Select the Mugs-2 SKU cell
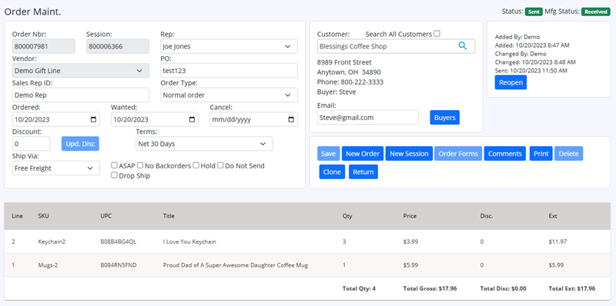The height and width of the screenshot is (306, 616). (48, 265)
